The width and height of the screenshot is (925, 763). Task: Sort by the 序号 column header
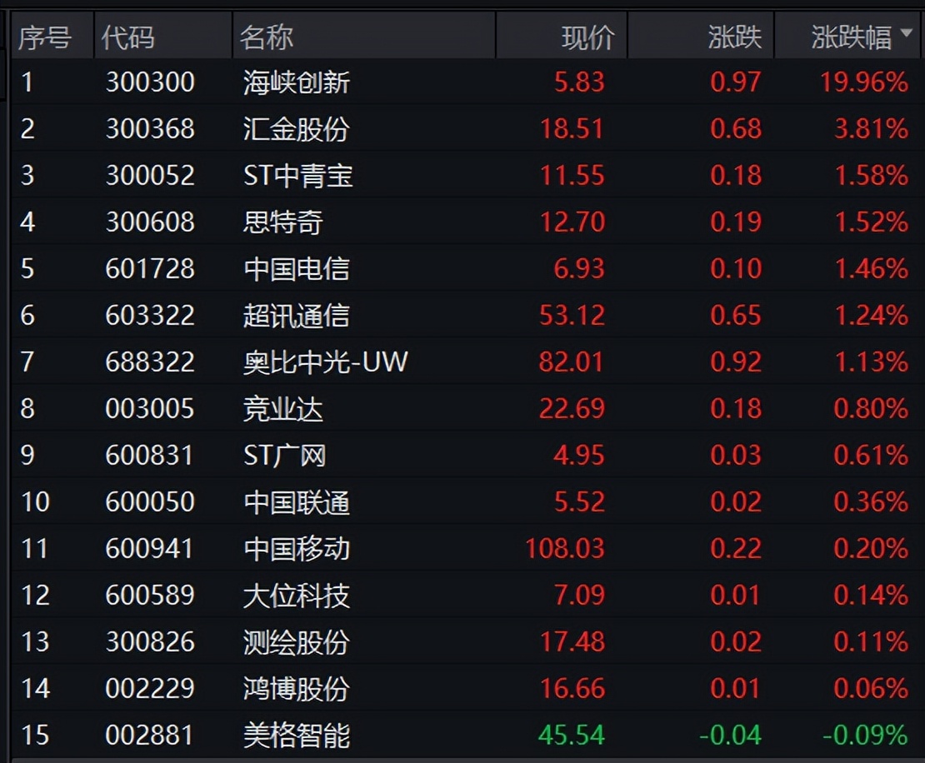click(x=45, y=37)
